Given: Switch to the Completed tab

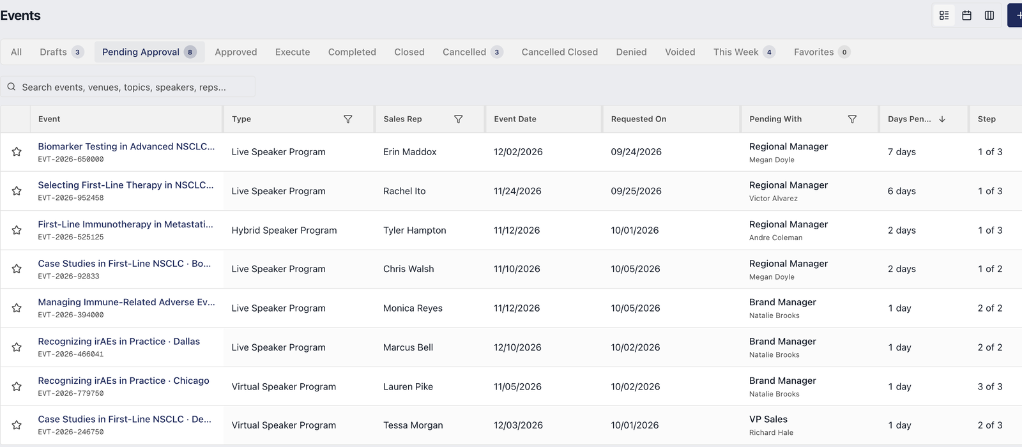Looking at the screenshot, I should 352,52.
